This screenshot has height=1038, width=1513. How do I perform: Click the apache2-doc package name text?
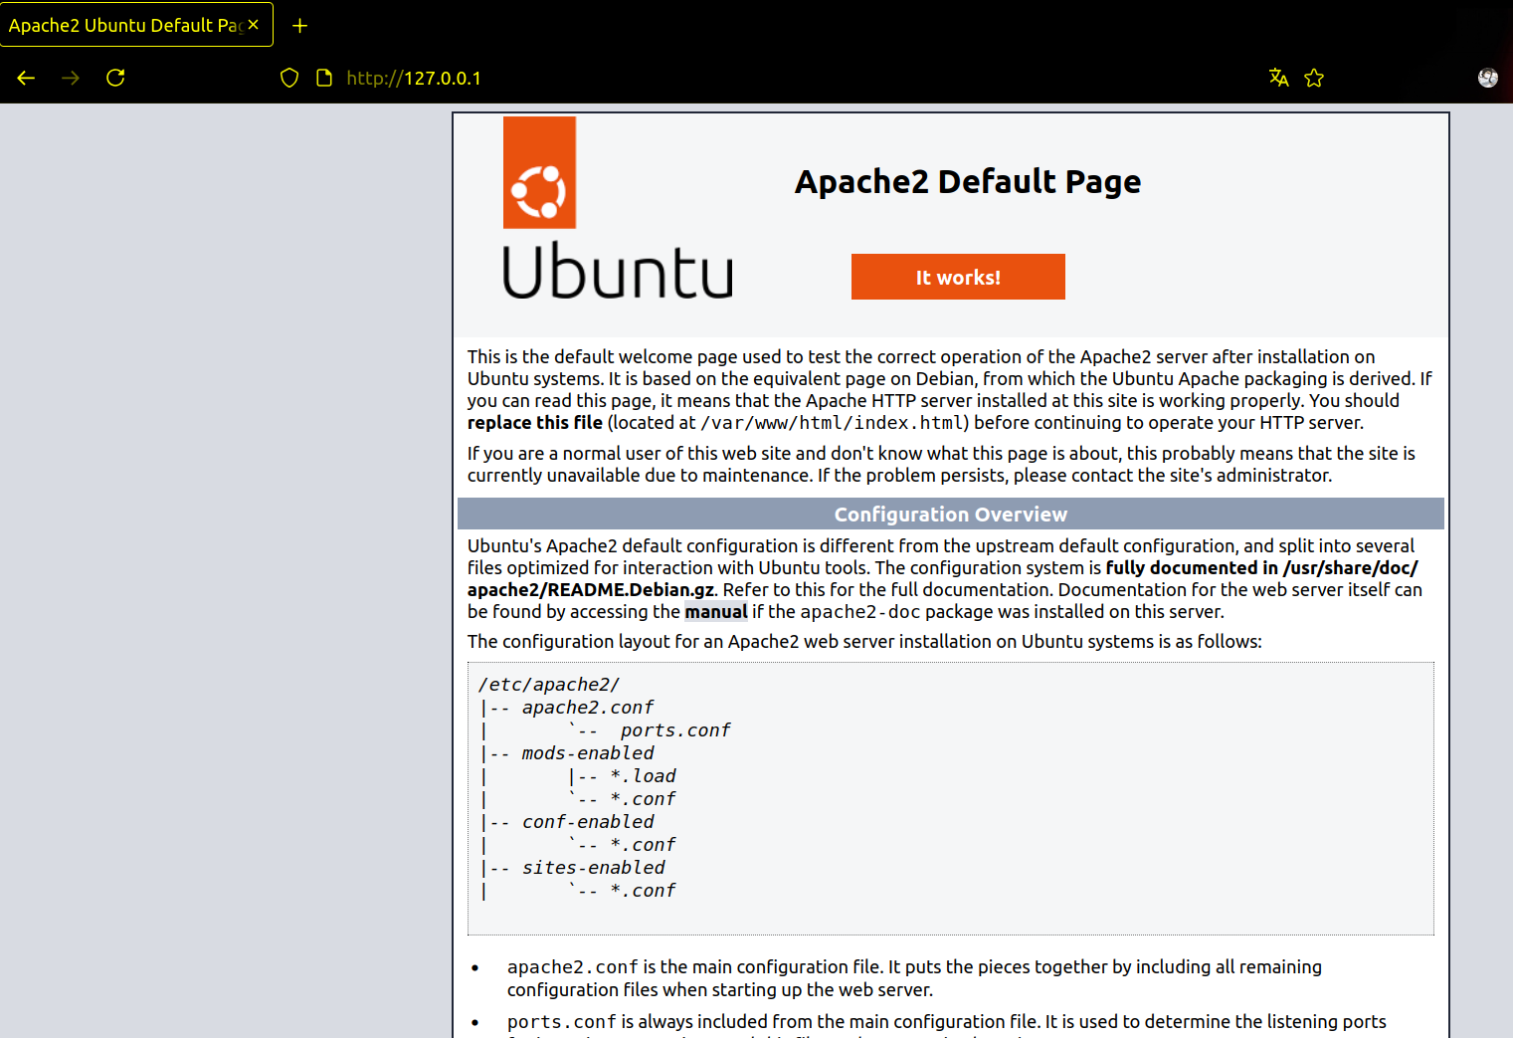[x=860, y=611]
